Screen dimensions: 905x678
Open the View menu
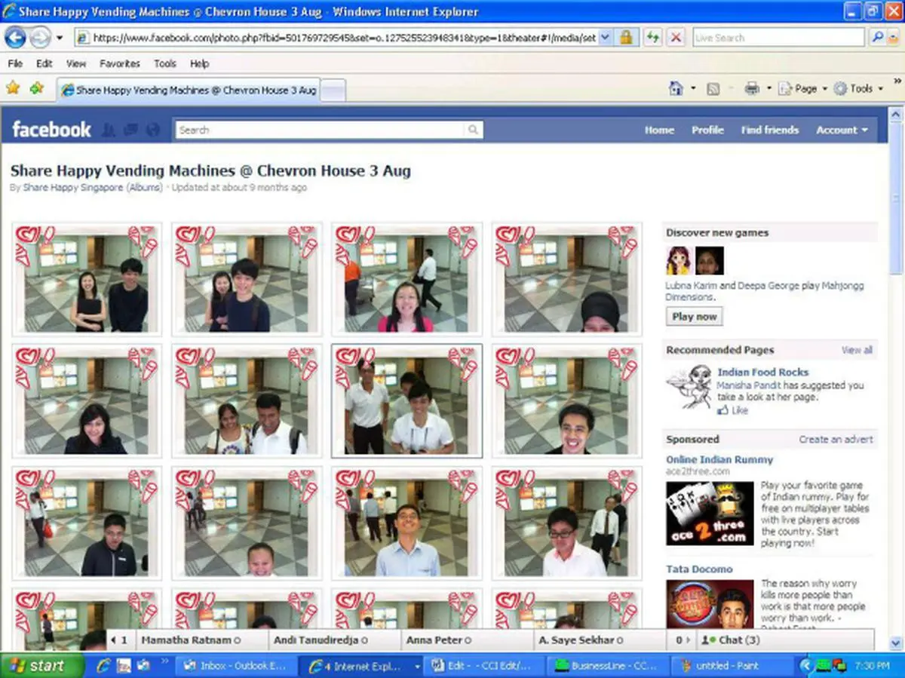point(76,64)
